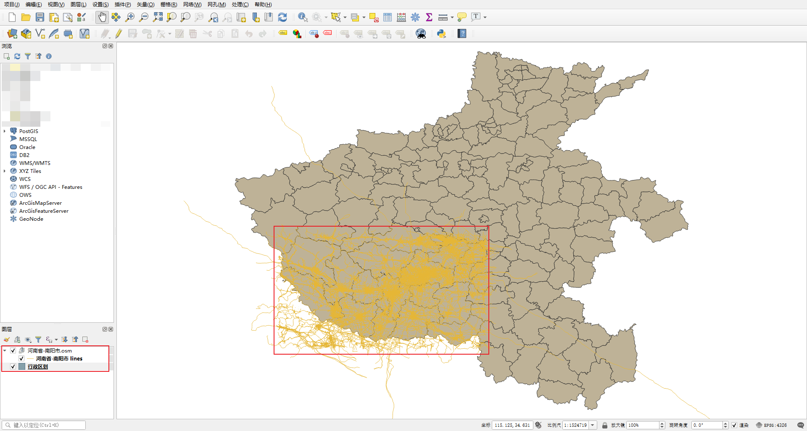Open the Text Annotation dropdown arrow
The image size is (807, 431).
(x=485, y=17)
